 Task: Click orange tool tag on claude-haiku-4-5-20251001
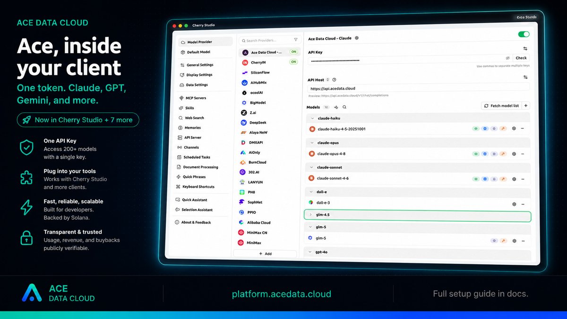coord(503,129)
